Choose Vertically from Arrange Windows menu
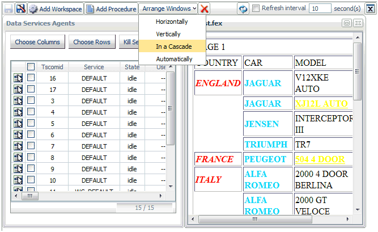This screenshot has width=378, height=232. coord(172,34)
